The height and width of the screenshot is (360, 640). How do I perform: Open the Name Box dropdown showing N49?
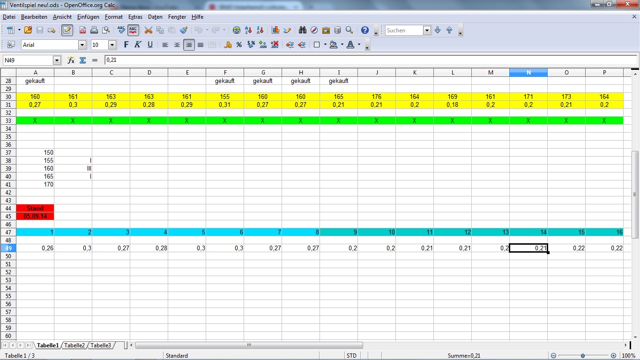(x=57, y=60)
